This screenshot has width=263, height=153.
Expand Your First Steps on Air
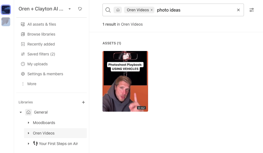pyautogui.click(x=28, y=144)
